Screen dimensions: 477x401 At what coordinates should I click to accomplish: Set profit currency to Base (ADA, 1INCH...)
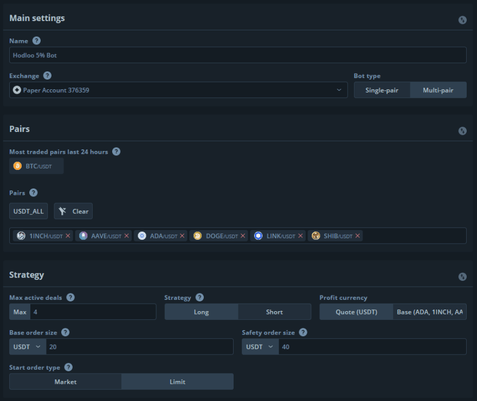(429, 312)
